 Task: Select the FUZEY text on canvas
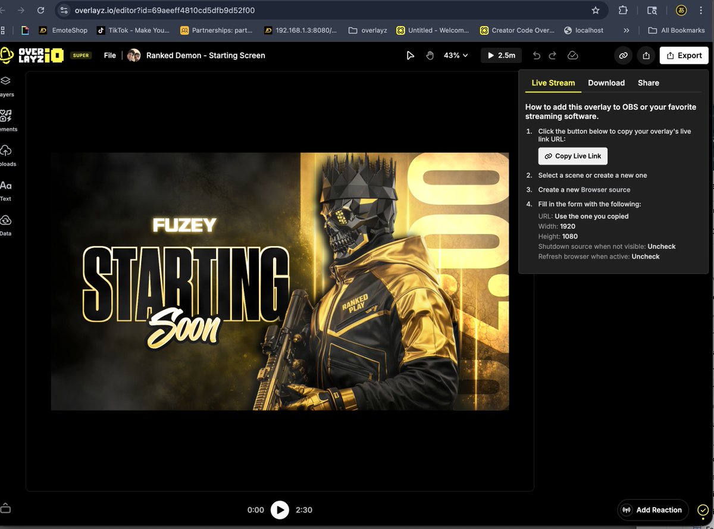pos(184,225)
